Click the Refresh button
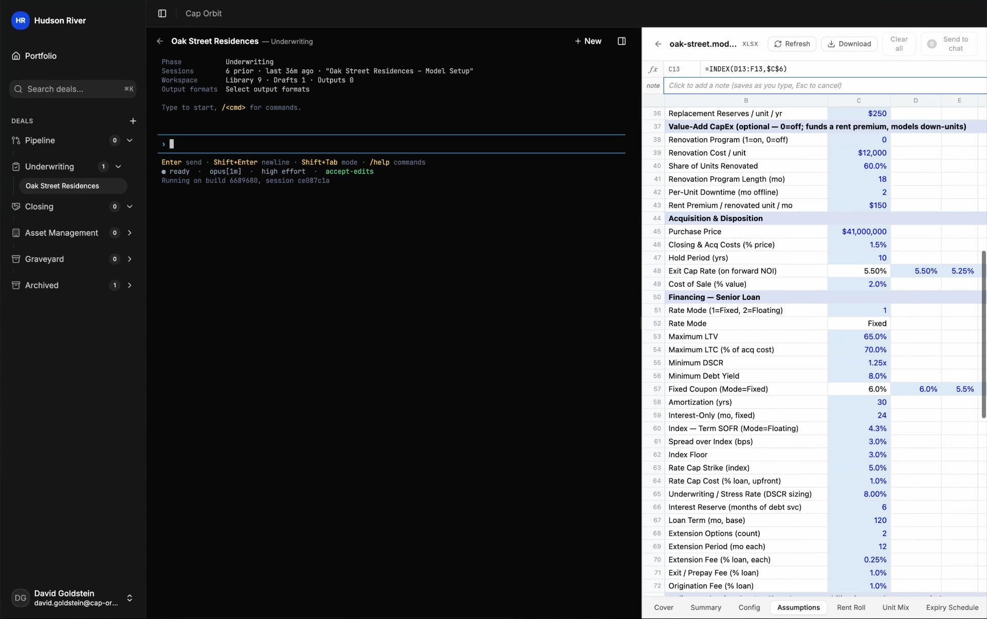Viewport: 987px width, 619px height. tap(792, 44)
